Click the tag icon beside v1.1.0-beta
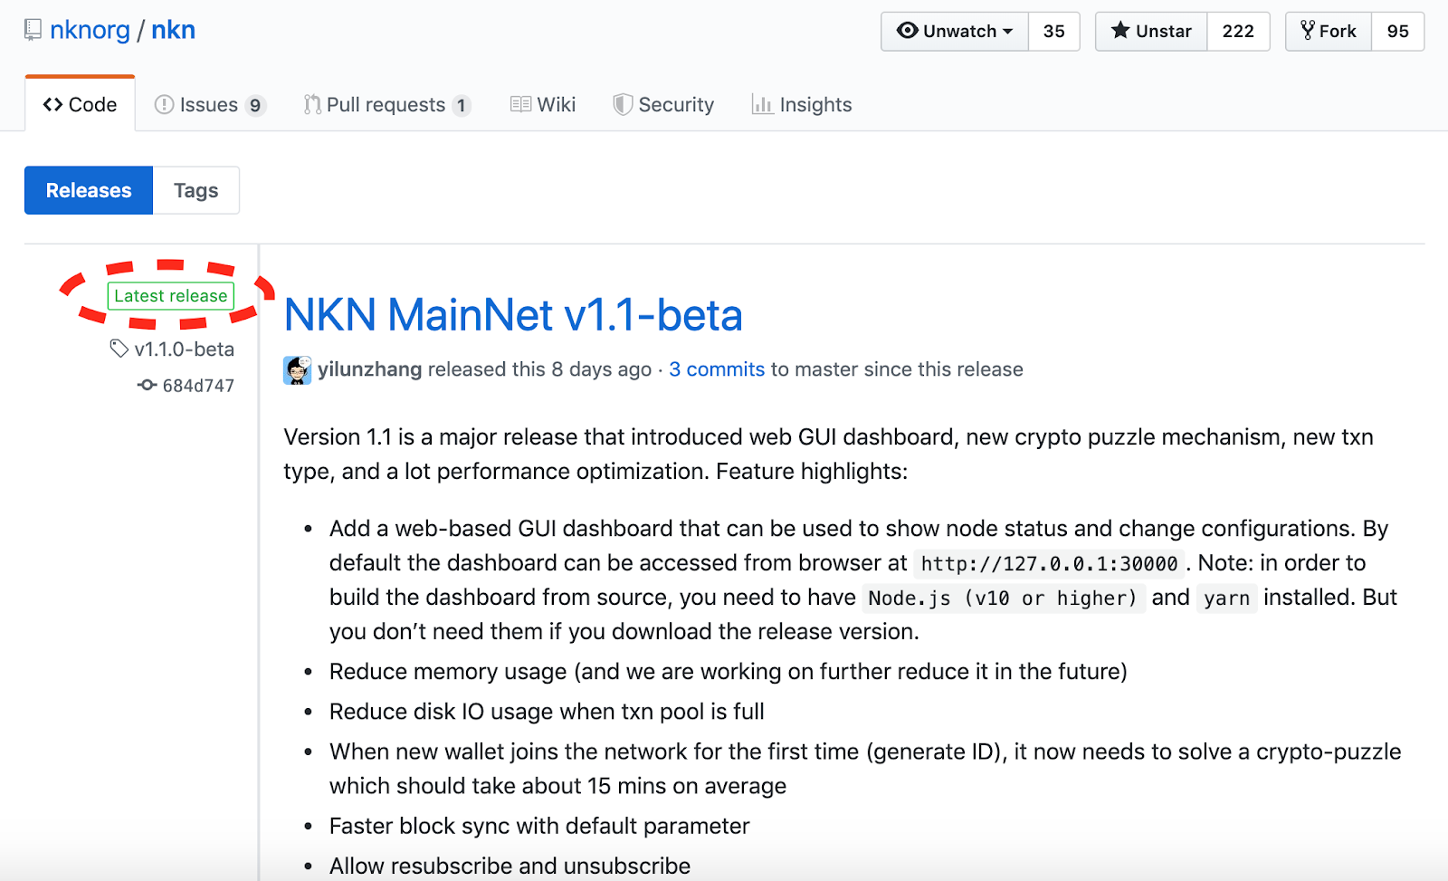Viewport: 1448px width, 881px height. [119, 348]
